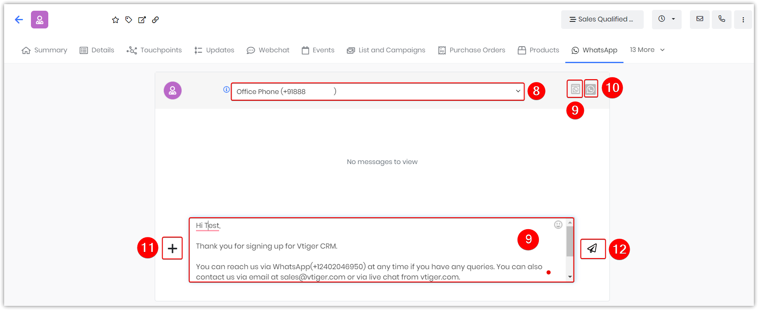The image size is (758, 310).
Task: Click the email envelope icon
Action: pyautogui.click(x=700, y=19)
